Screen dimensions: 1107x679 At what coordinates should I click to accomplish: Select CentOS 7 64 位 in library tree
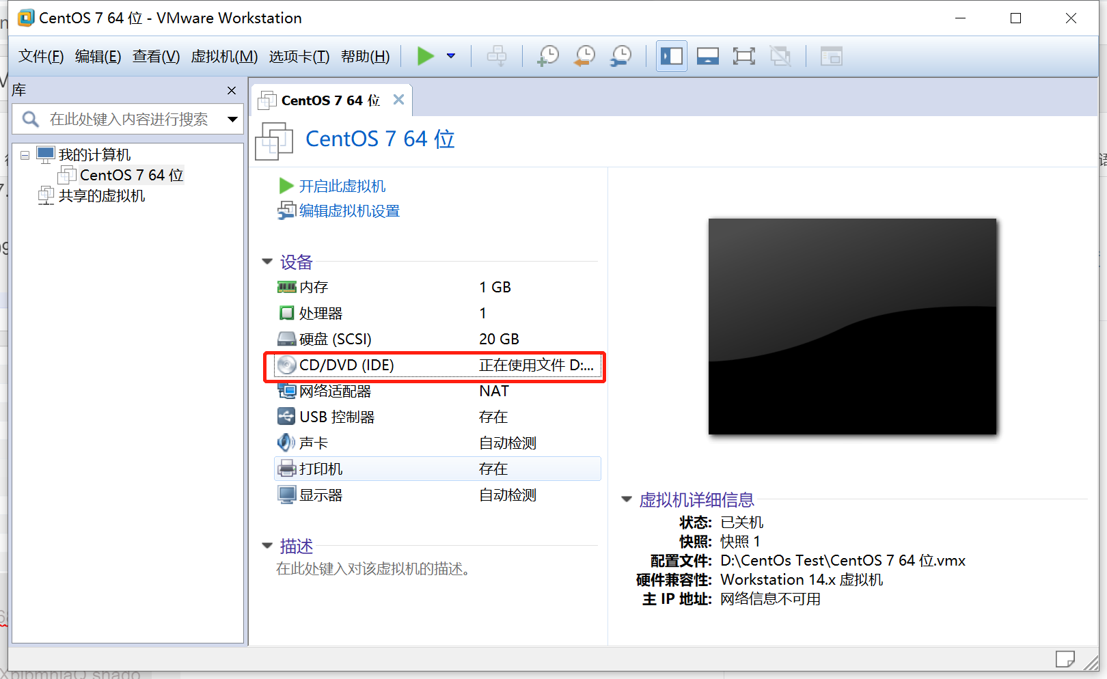click(131, 176)
